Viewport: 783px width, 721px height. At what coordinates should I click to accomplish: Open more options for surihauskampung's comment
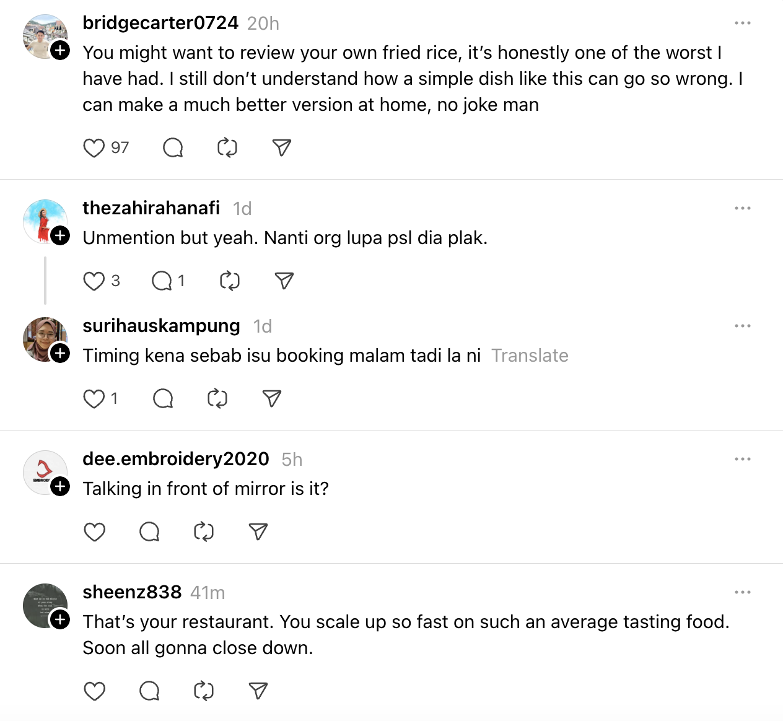point(742,326)
